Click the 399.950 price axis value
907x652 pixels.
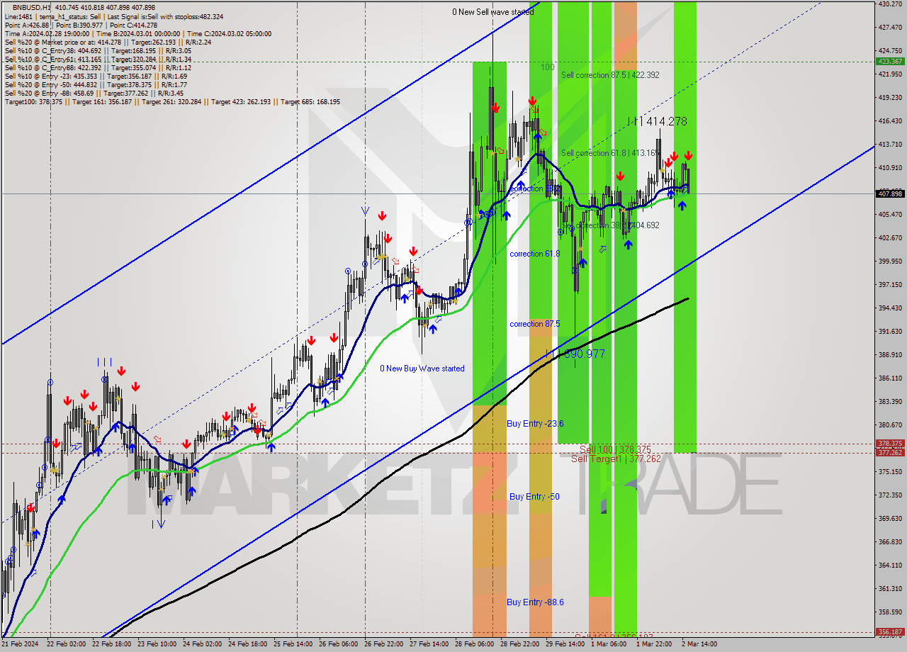[890, 262]
